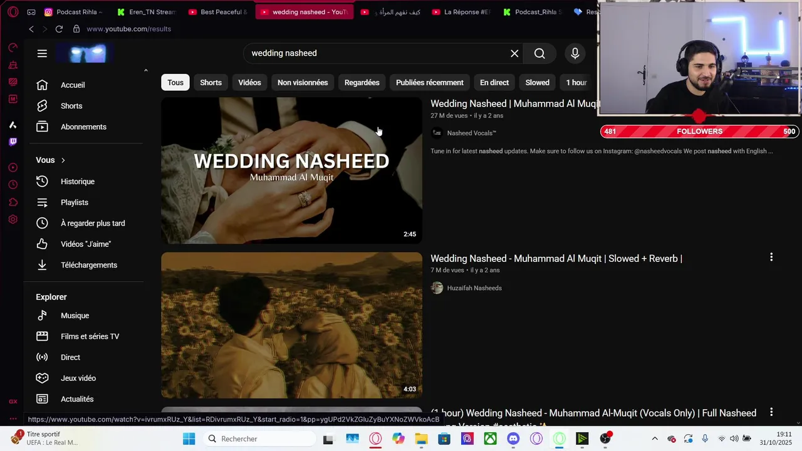Filter by Non visionnées chip

[x=303, y=83]
